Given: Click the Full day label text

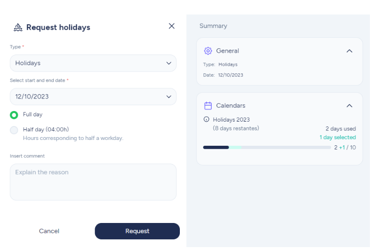Looking at the screenshot, I should (32, 114).
